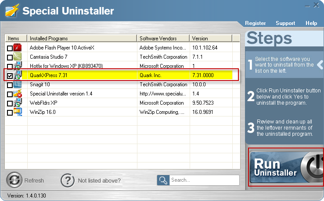The image size is (324, 201).
Task: Close the Special Uninstaller window
Action: tap(316, 5)
